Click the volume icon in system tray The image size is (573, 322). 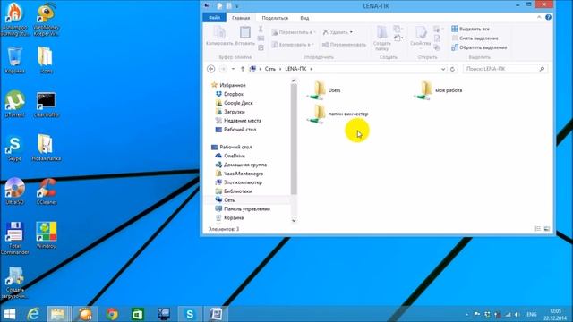[517, 314]
